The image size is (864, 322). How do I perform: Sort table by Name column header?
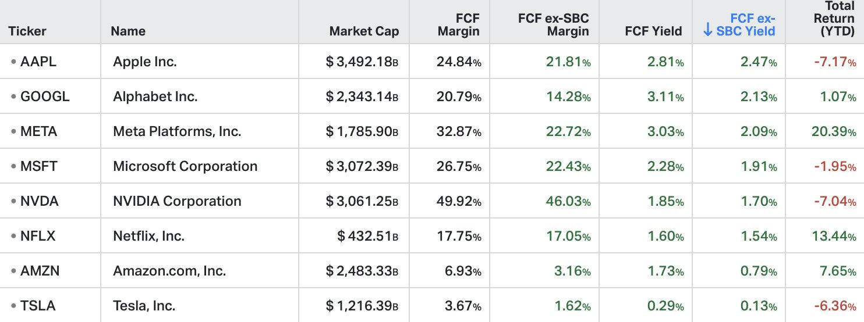pos(128,31)
